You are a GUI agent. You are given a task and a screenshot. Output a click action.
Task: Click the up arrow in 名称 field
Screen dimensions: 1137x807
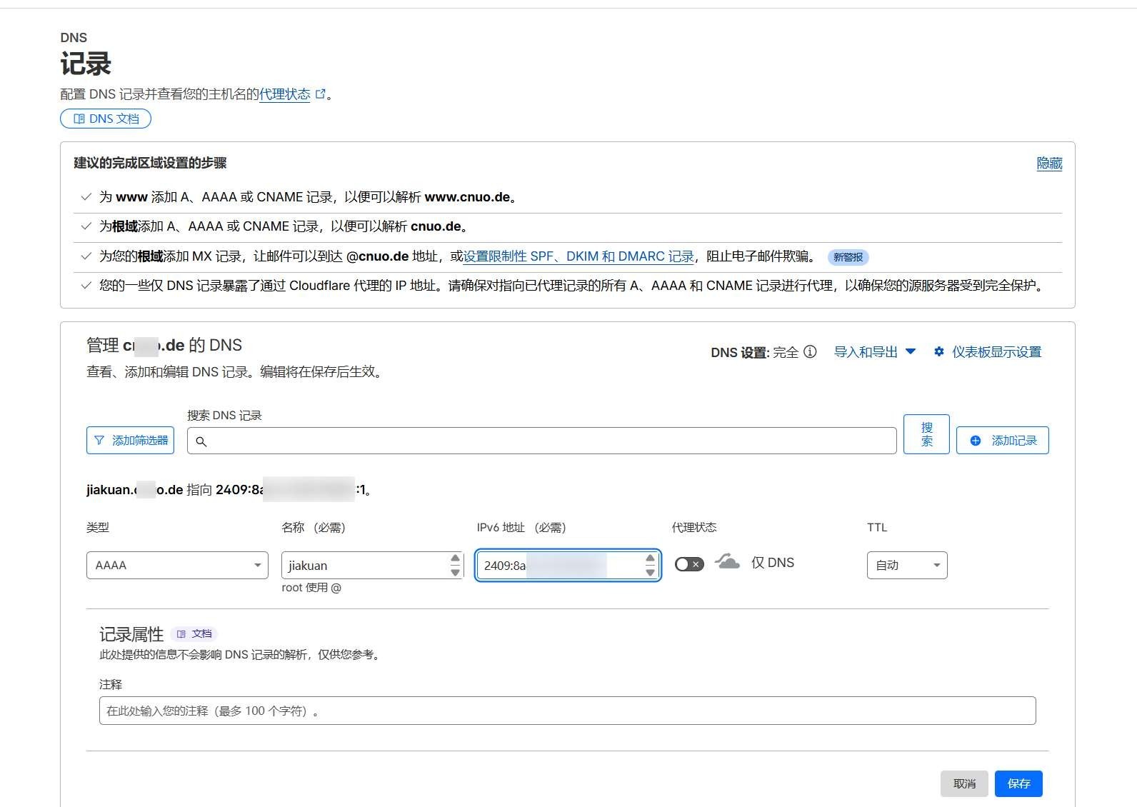(455, 558)
